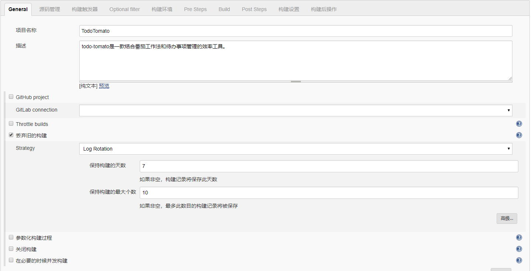Go to the Pre Steps tab
The width and height of the screenshot is (532, 271).
click(x=195, y=9)
